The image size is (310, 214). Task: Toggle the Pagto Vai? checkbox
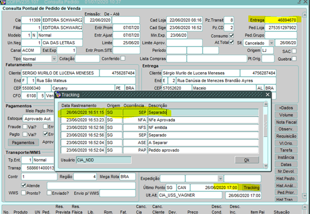(x=25, y=134)
